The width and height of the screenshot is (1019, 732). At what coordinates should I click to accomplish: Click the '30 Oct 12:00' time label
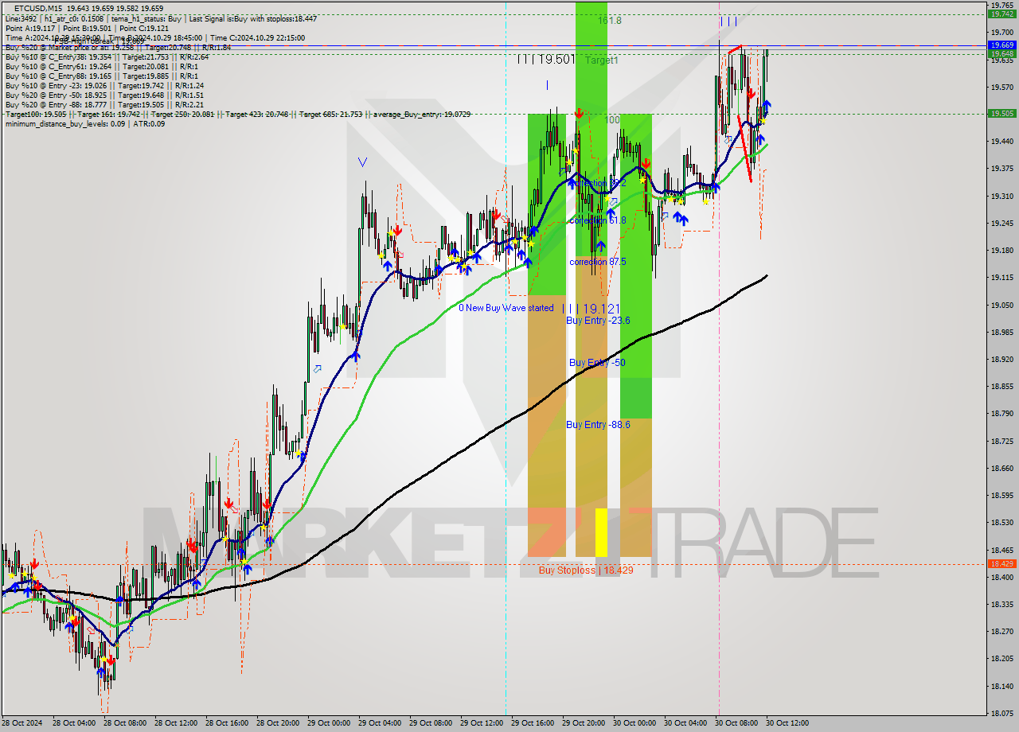(x=787, y=723)
